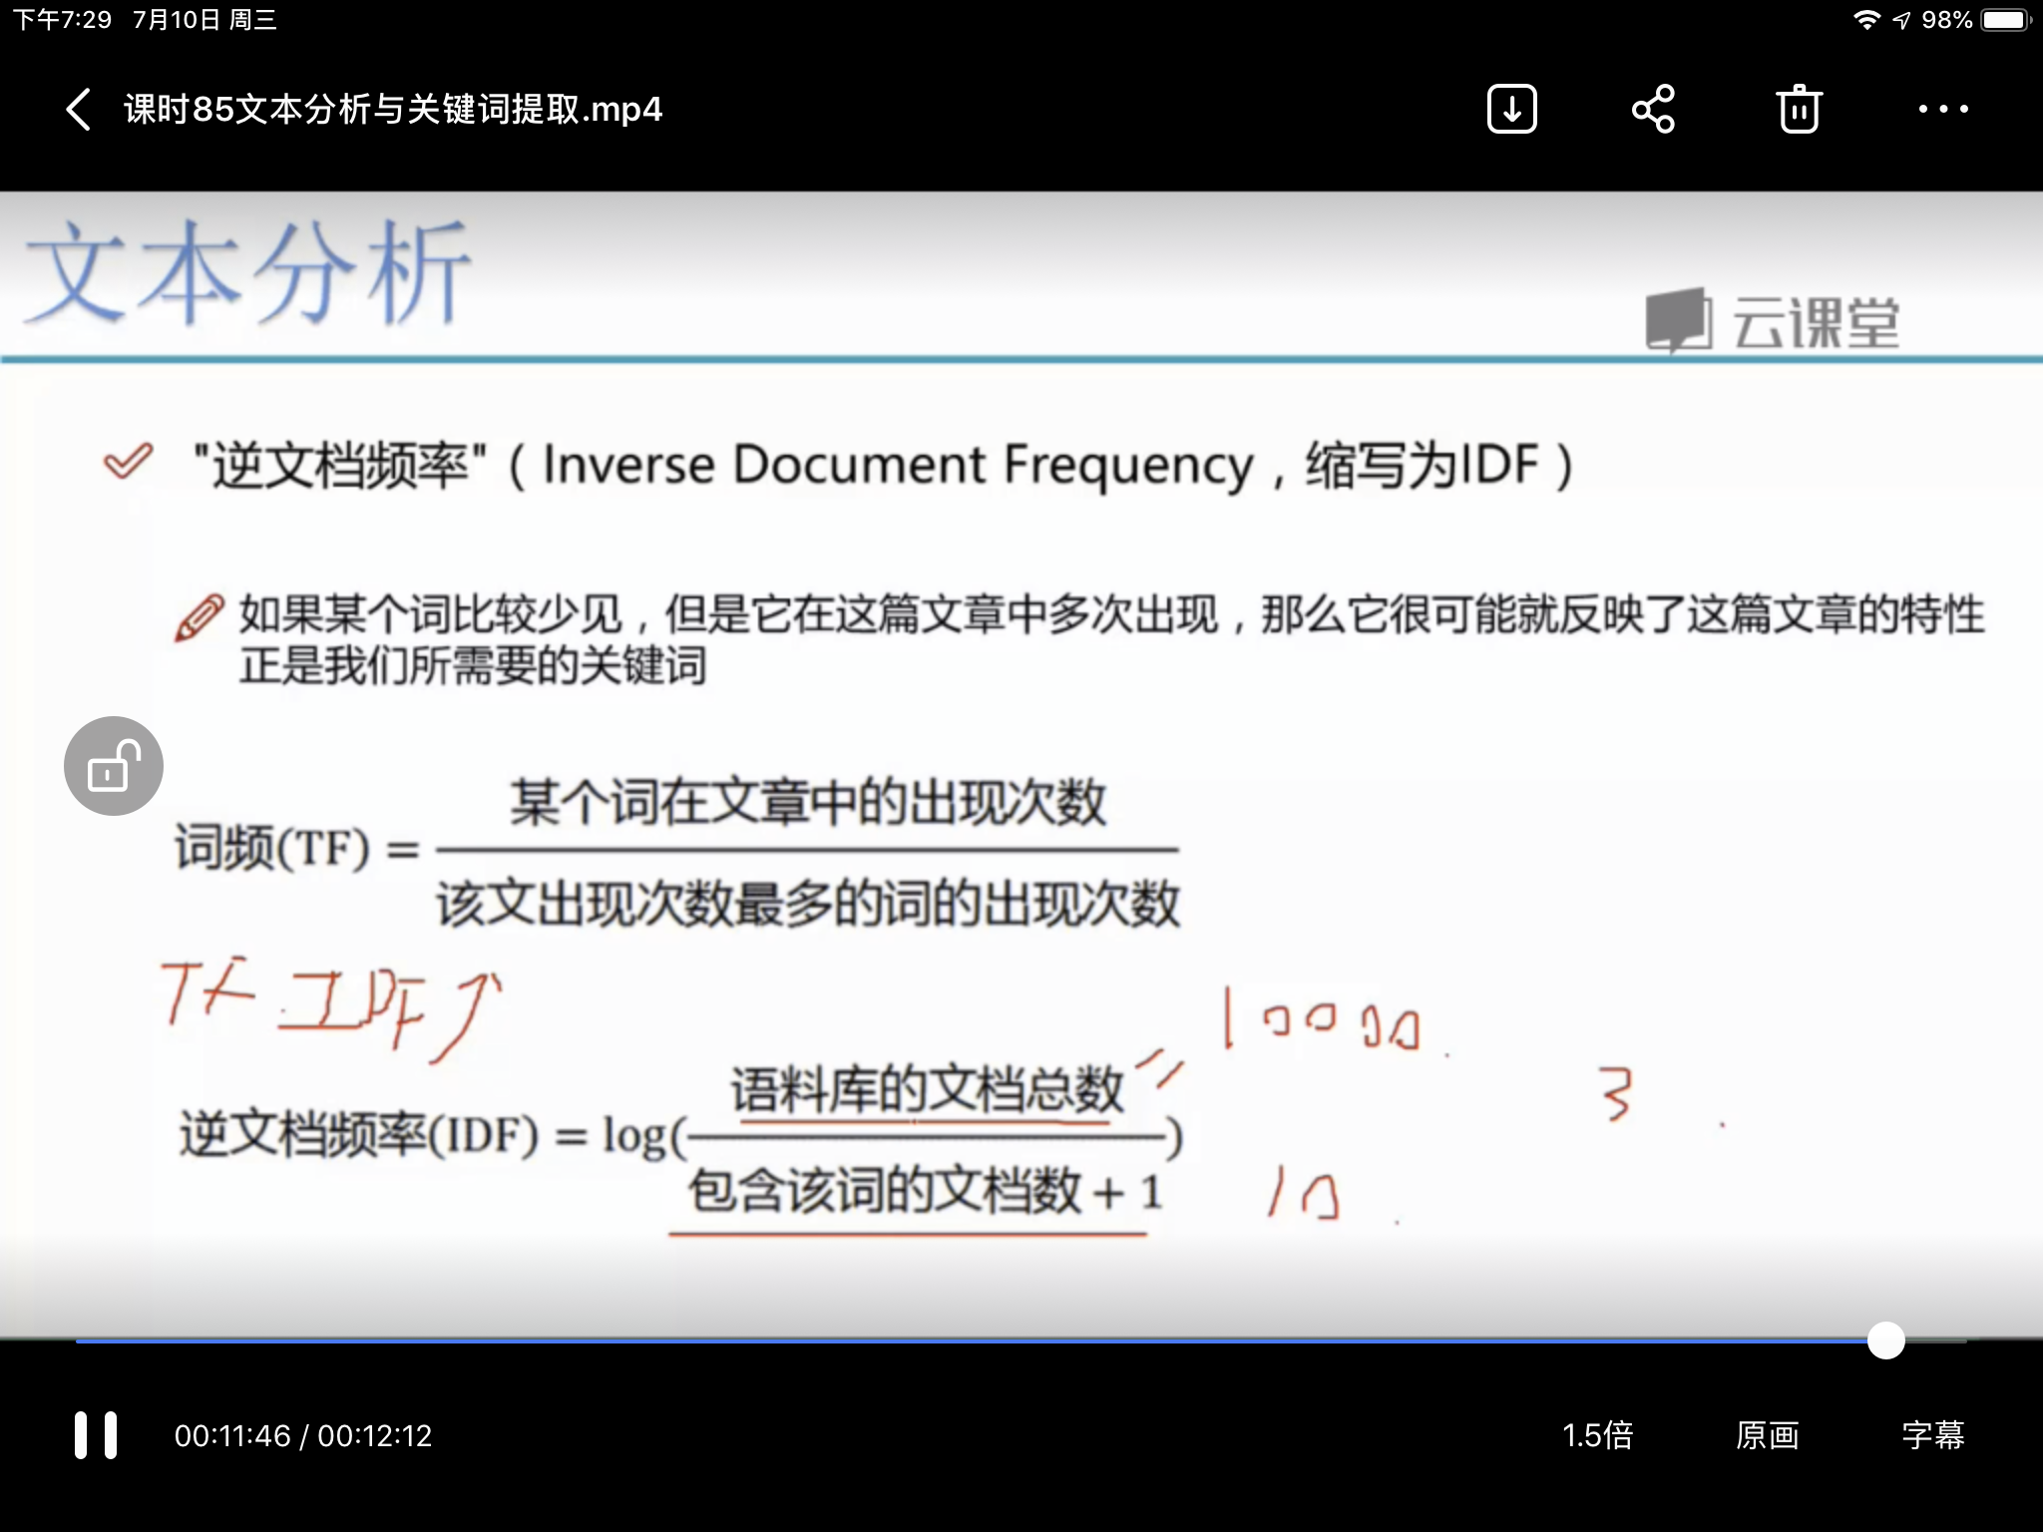Viewport: 2043px width, 1532px height.
Task: Share the video via the share icon
Action: pos(1654,109)
